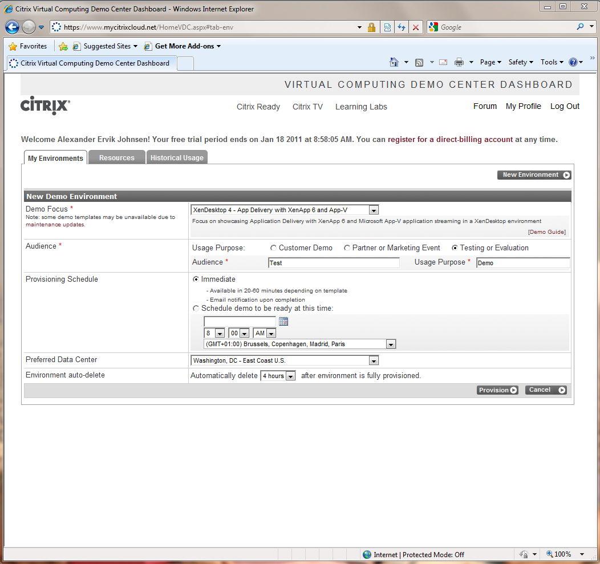The height and width of the screenshot is (564, 600).
Task: Open the Page menu
Action: [x=490, y=62]
